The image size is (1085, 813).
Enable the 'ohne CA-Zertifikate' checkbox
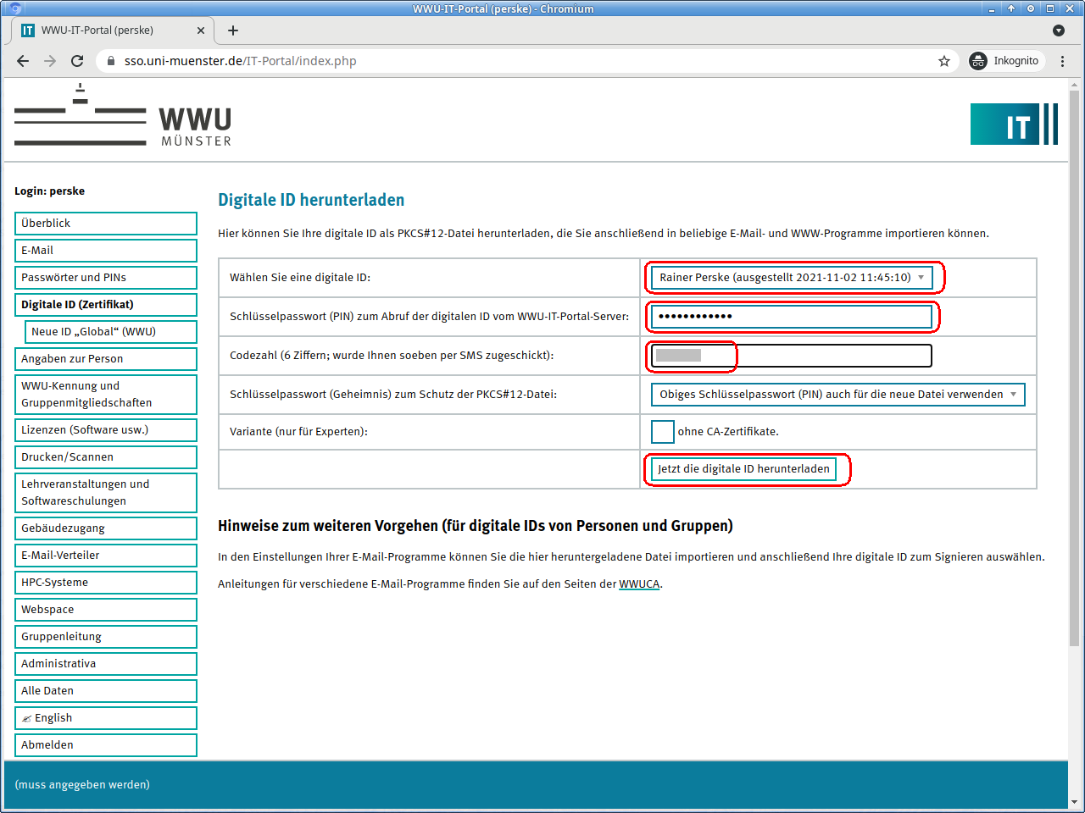pos(662,432)
